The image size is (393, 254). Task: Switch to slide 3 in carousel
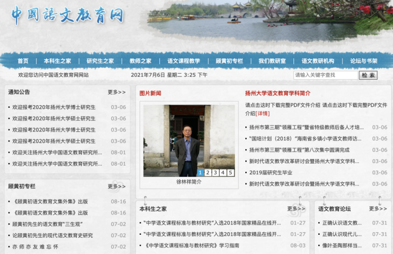[x=215, y=173]
